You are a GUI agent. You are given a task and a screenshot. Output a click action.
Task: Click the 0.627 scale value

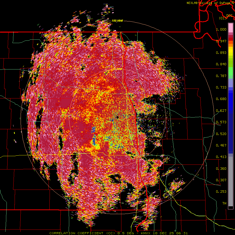[221, 111]
